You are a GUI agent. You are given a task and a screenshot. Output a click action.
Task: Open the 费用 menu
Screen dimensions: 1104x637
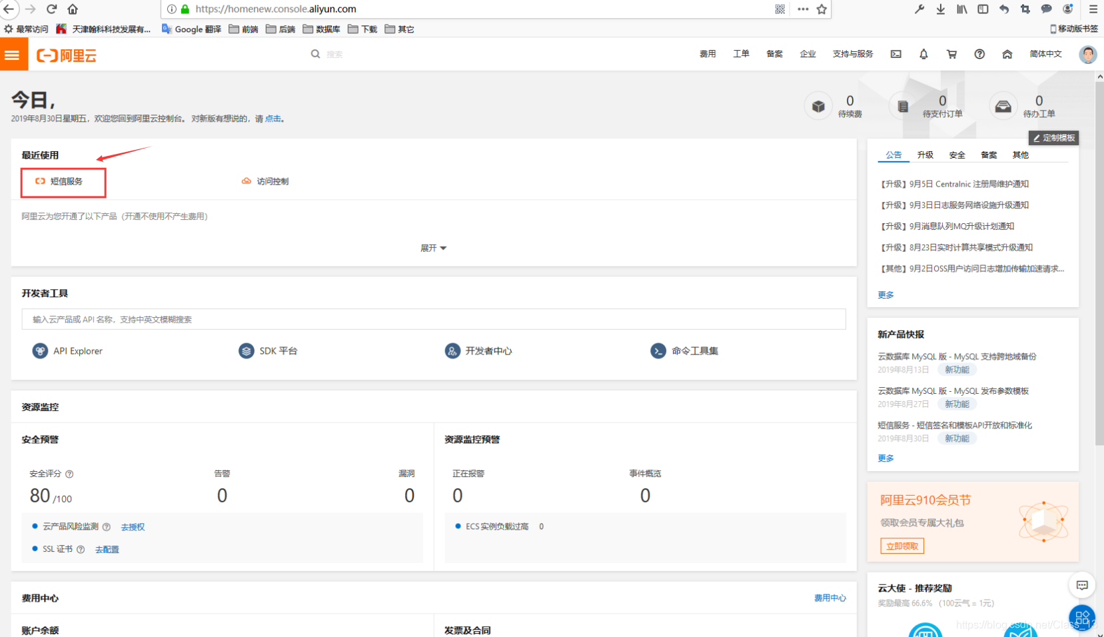tap(708, 54)
